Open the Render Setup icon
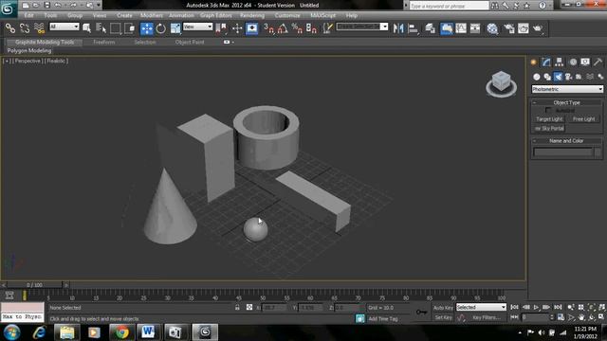The width and height of the screenshot is (607, 341). (x=509, y=28)
